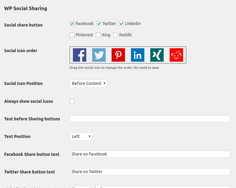Image resolution: width=236 pixels, height=188 pixels.
Task: Uncheck the Twitter share button checkbox
Action: 99,24
